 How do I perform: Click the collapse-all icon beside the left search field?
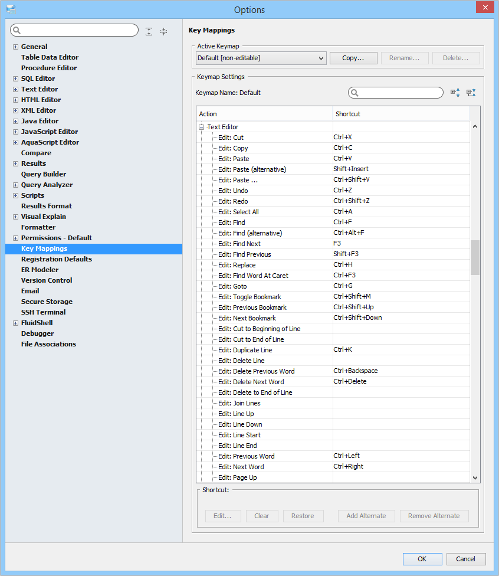(164, 31)
